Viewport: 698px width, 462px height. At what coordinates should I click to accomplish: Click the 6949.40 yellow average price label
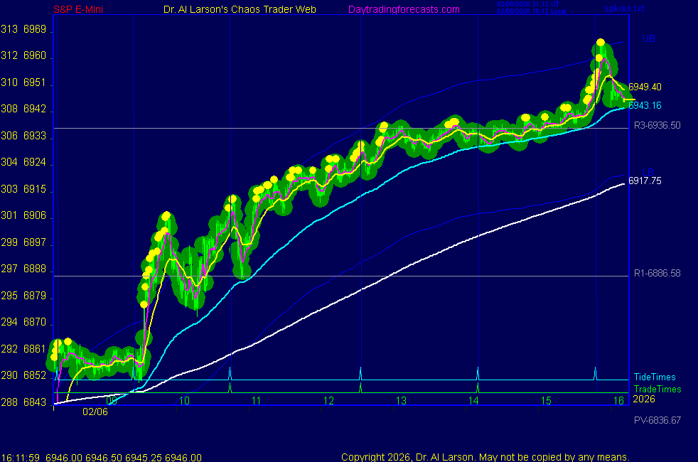pyautogui.click(x=645, y=87)
